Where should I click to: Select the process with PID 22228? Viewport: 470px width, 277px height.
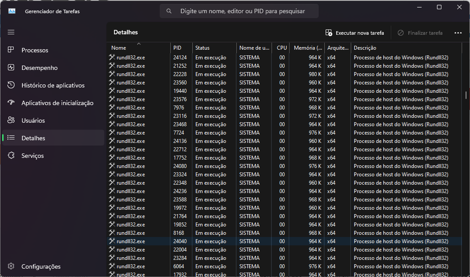point(284,74)
